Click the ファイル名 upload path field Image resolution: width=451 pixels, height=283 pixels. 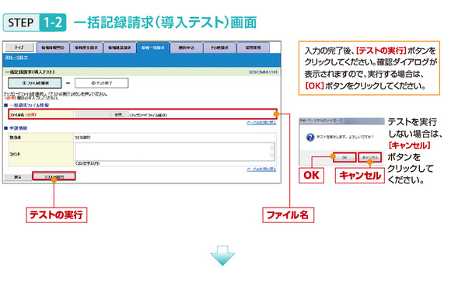coord(93,114)
